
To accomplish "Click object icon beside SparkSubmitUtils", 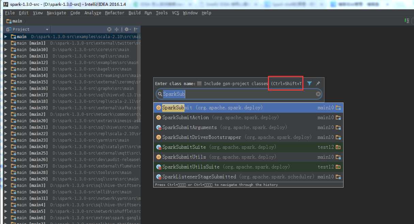I will [158, 157].
